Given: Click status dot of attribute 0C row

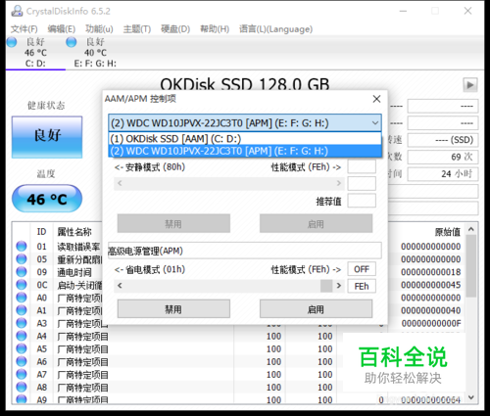Looking at the screenshot, I should point(22,285).
